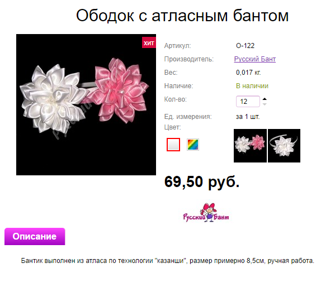Click the red ХИТ badge on product image
Screen dimensions: 335x287
click(149, 42)
